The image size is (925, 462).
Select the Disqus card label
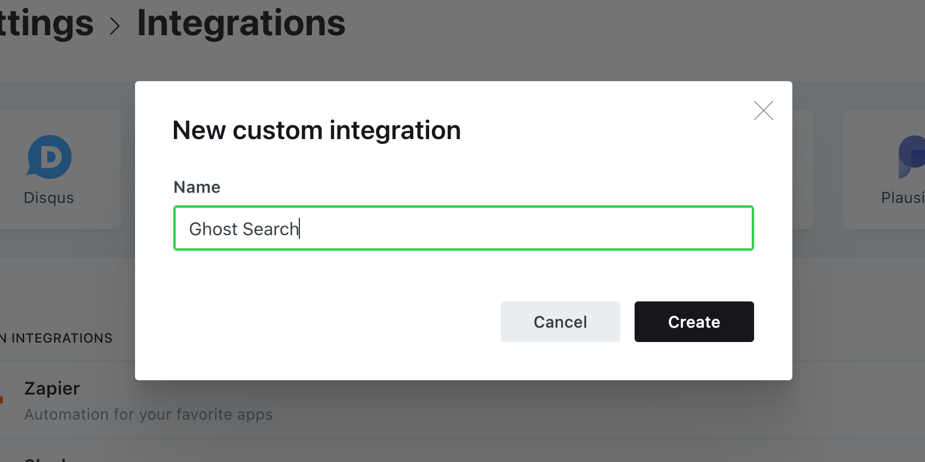(x=49, y=198)
